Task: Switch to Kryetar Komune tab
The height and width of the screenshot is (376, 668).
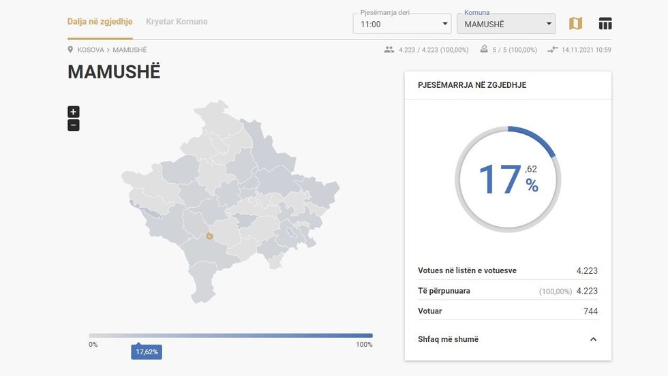Action: pyautogui.click(x=177, y=21)
